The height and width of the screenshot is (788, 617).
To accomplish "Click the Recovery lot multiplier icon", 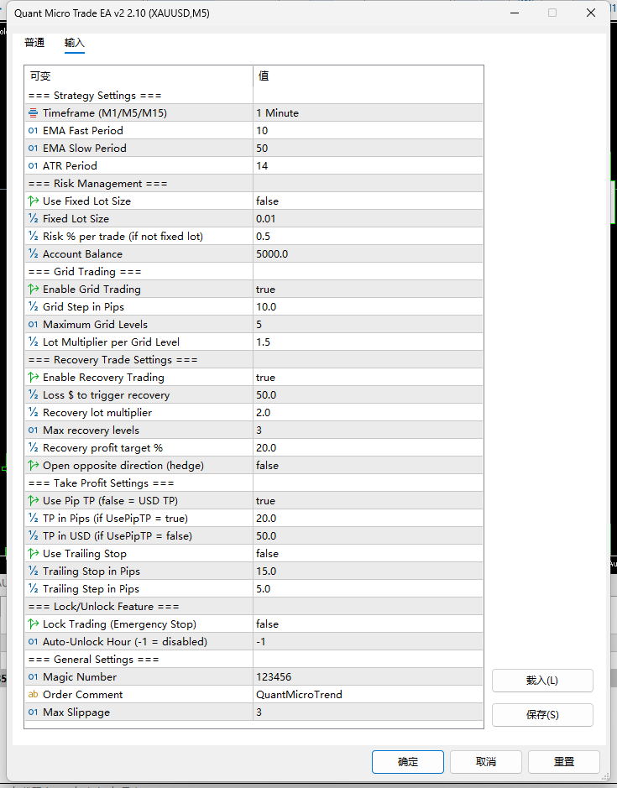I will pyautogui.click(x=34, y=413).
